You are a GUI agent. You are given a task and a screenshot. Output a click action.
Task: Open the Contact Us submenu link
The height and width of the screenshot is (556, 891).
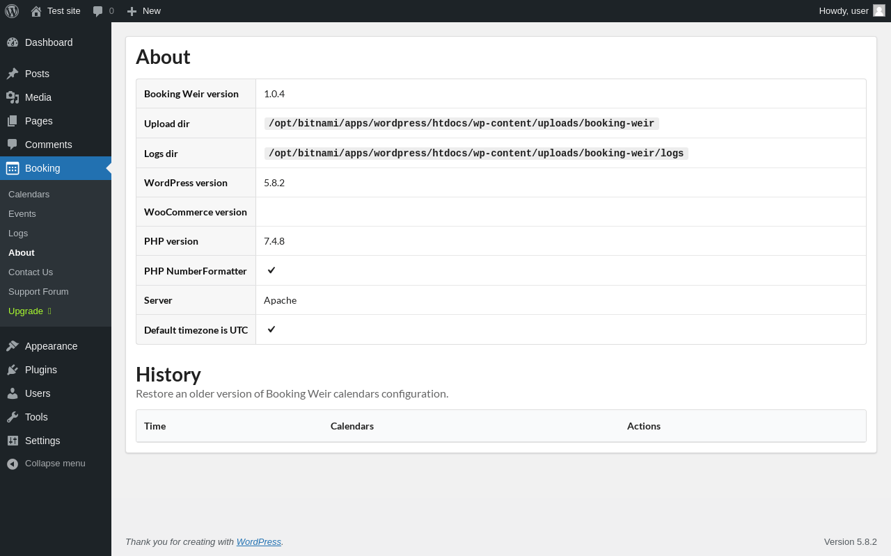click(x=31, y=272)
